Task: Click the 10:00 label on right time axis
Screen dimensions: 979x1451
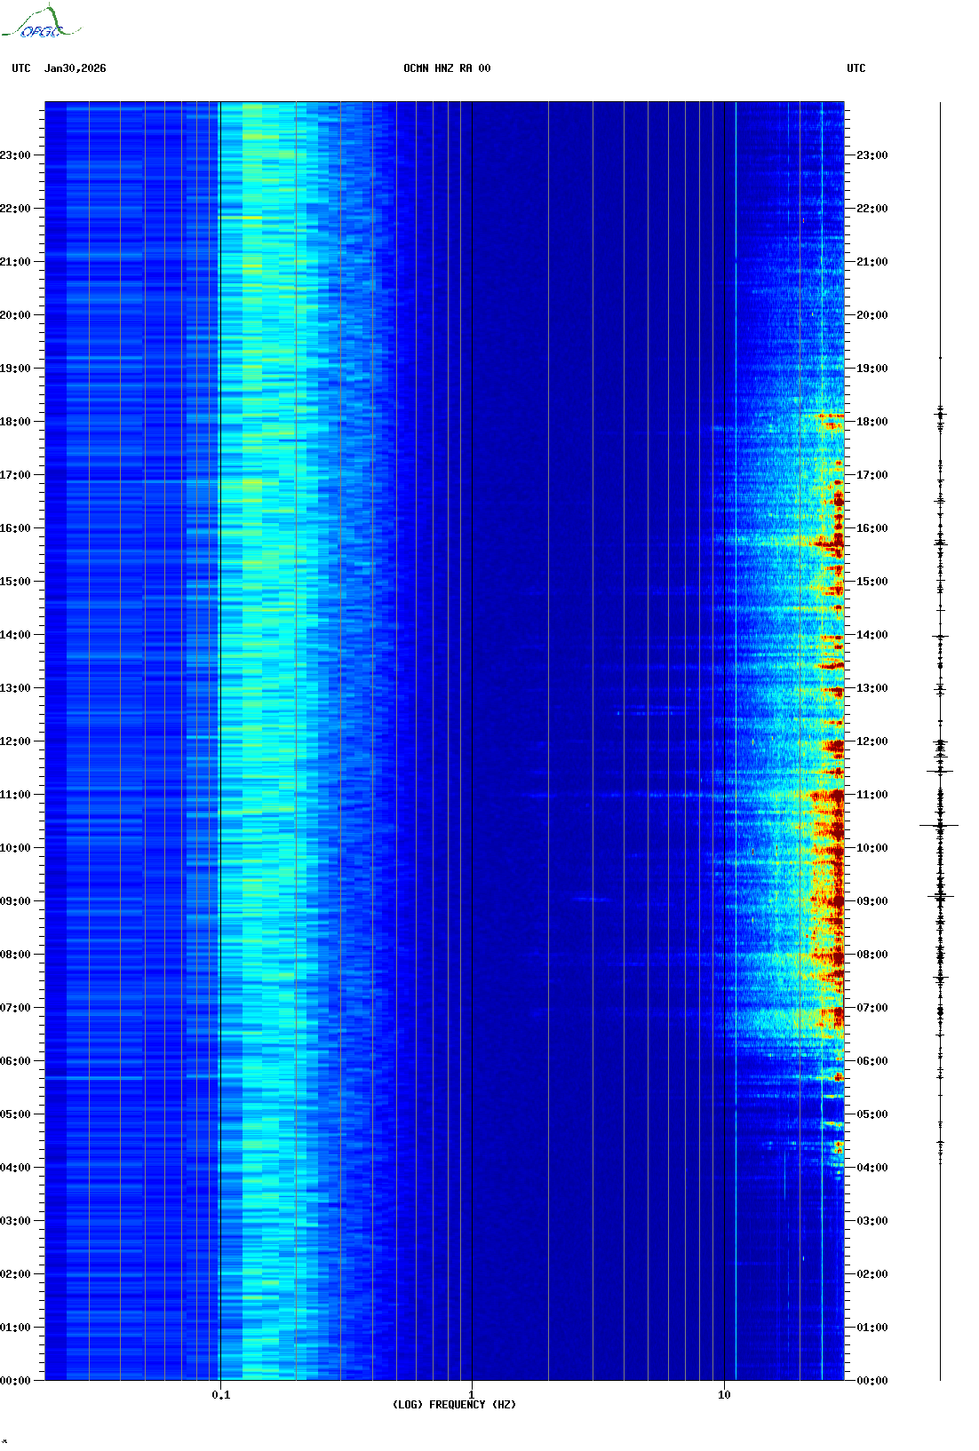Action: [x=872, y=848]
